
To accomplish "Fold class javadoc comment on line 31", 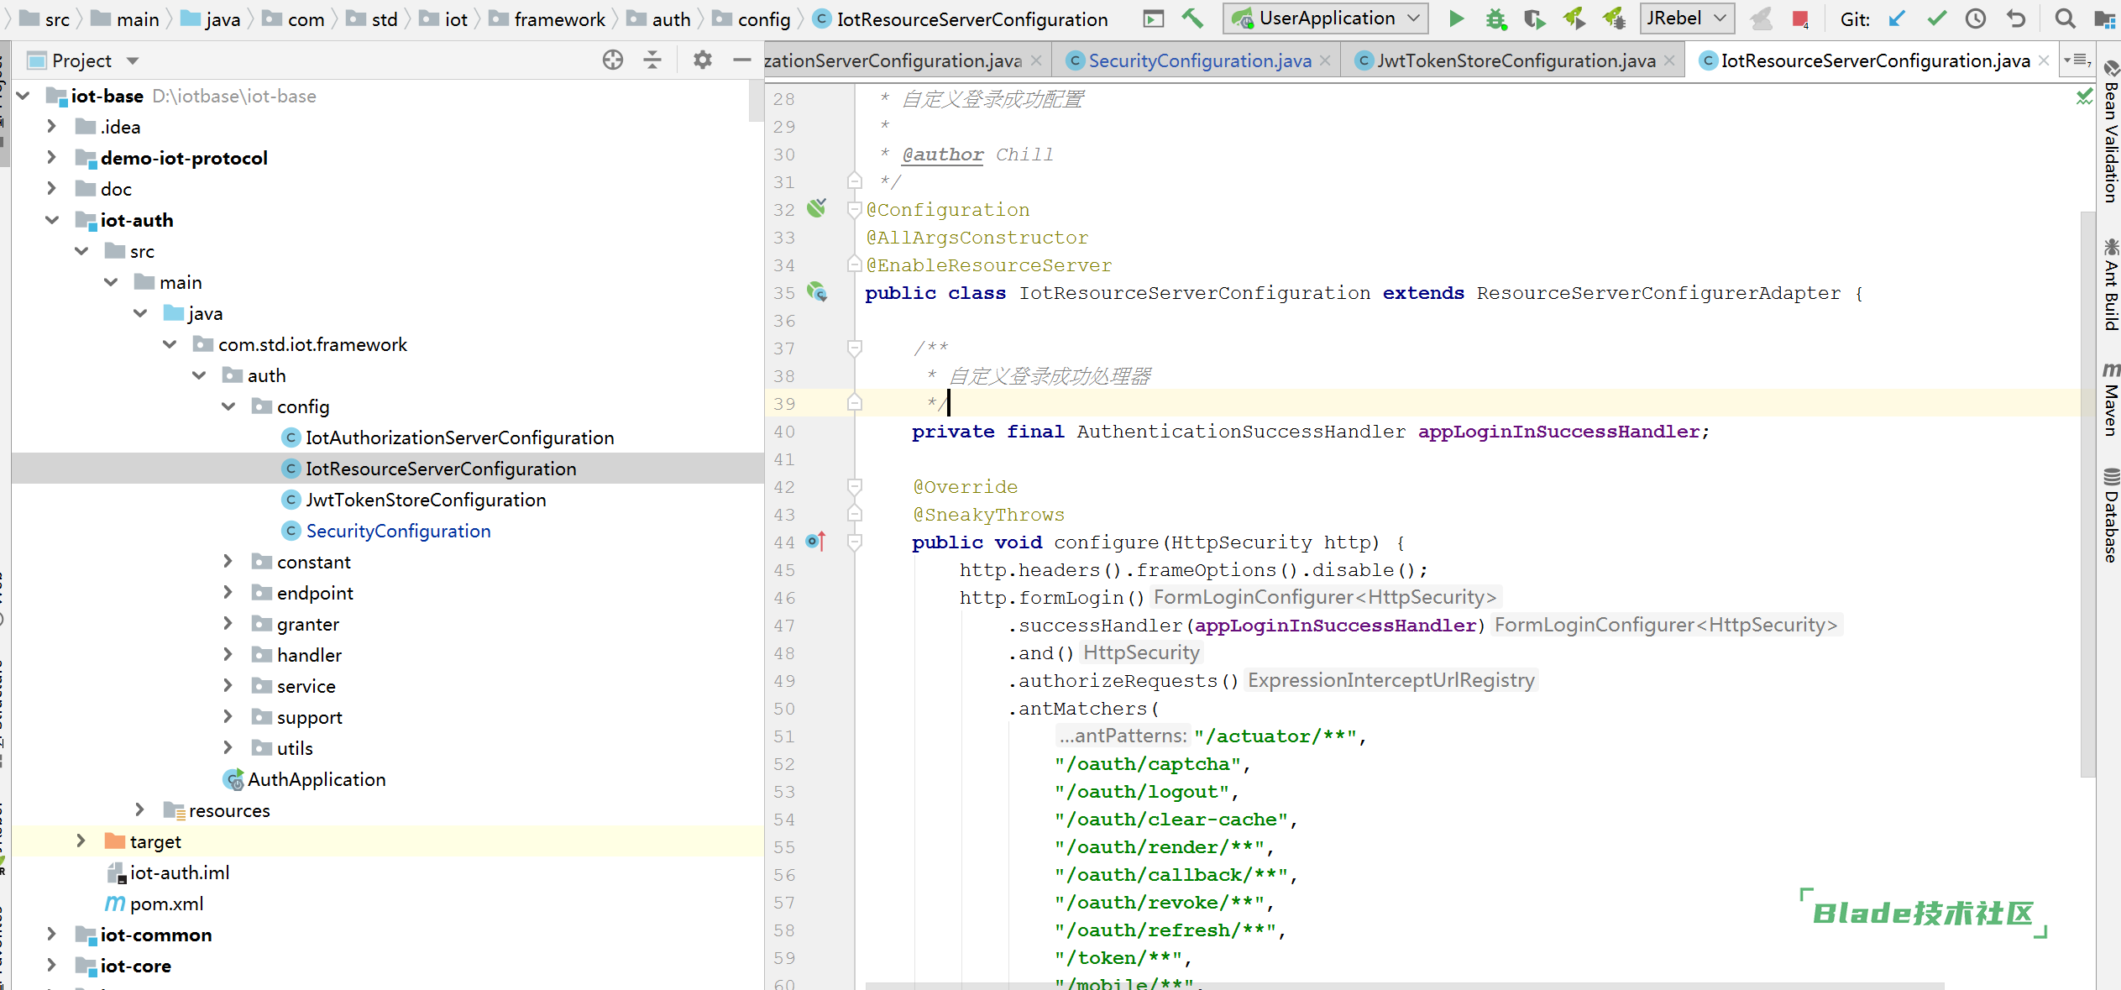I will click(x=855, y=181).
